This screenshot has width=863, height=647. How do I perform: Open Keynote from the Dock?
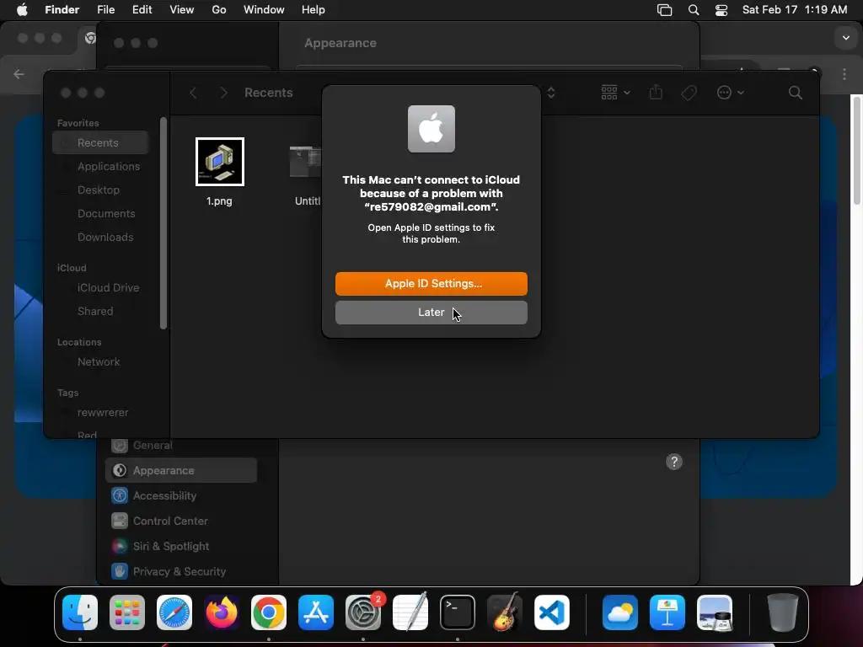[x=667, y=612]
